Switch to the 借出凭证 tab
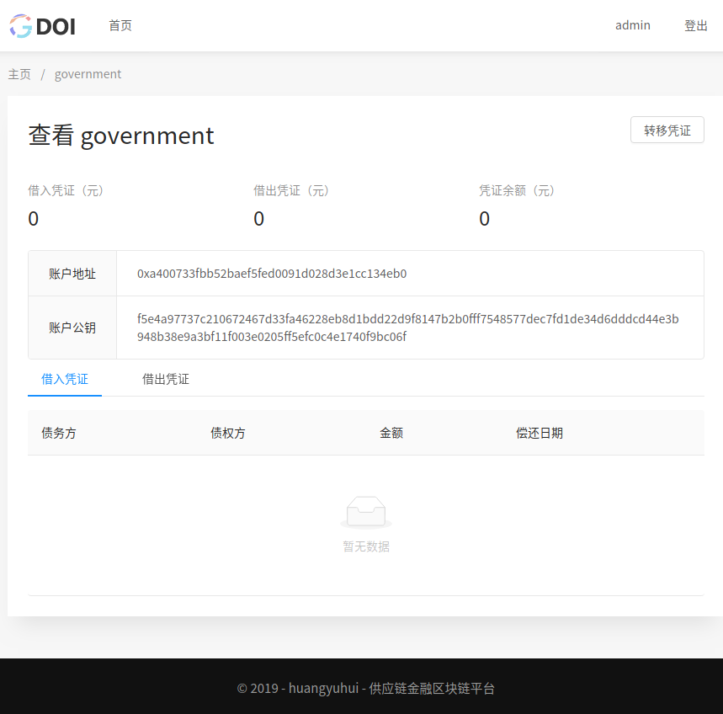Screen dimensions: 723x714 pos(166,379)
